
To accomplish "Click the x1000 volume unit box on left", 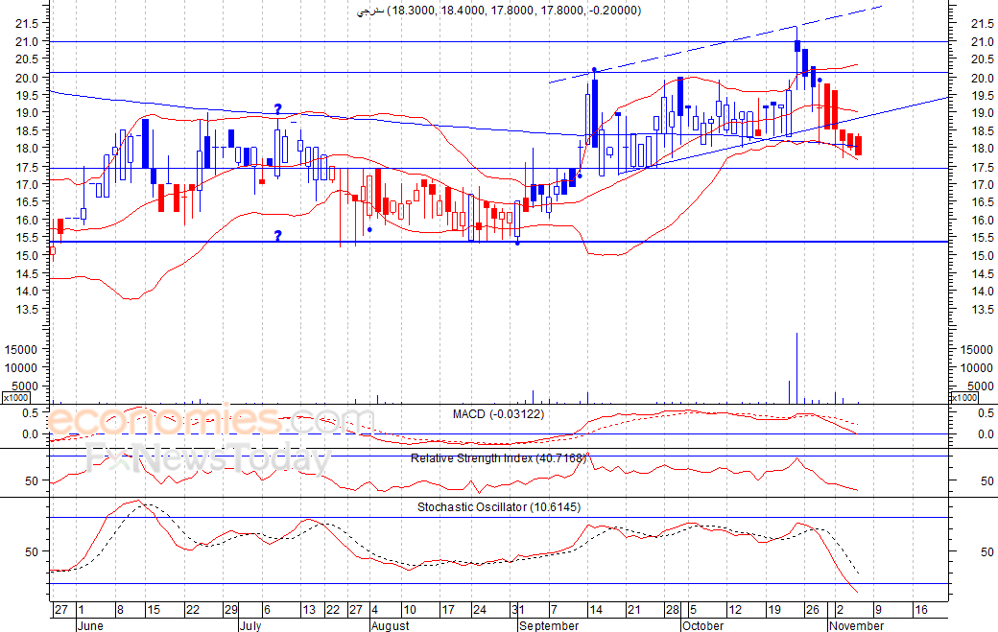I will pos(16,397).
